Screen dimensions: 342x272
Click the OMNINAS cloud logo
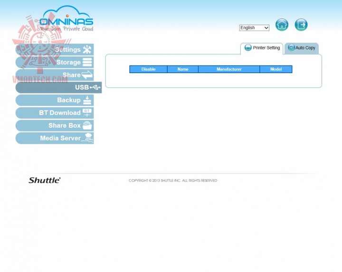point(66,19)
